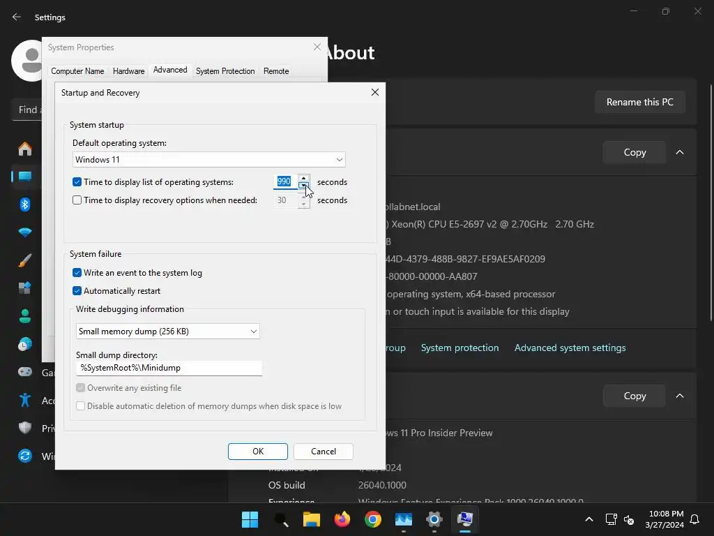This screenshot has height=536, width=714.
Task: Open Windows Update icon in the sidebar
Action: [25, 455]
